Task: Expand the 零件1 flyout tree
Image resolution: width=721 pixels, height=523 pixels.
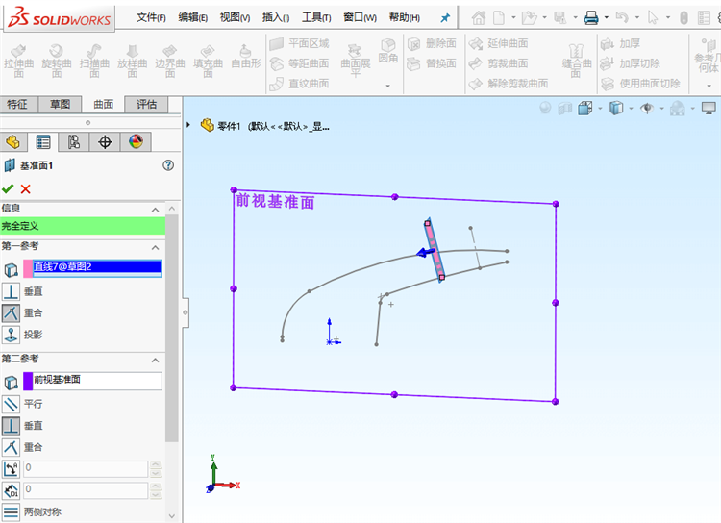Action: [188, 125]
